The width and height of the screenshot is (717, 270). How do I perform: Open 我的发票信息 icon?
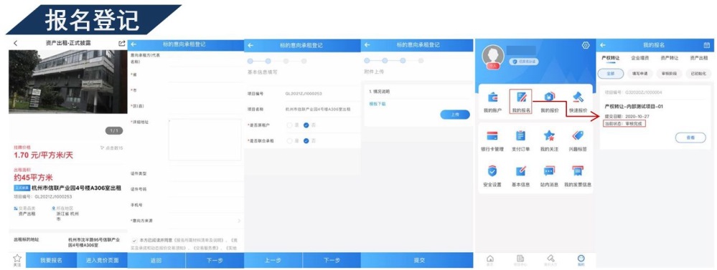[x=578, y=171]
